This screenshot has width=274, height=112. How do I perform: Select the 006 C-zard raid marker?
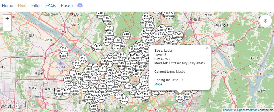(x=117, y=47)
